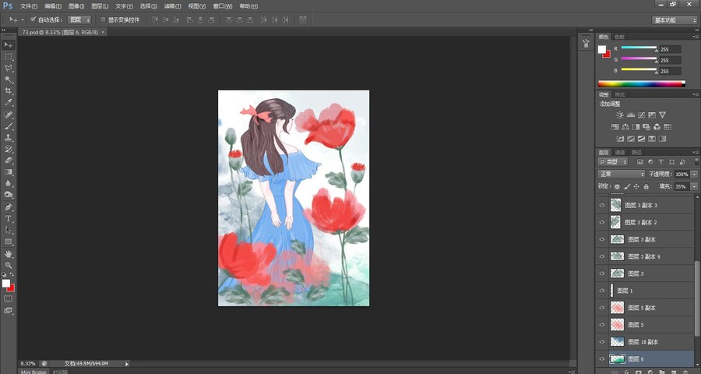Select the Hand tool
701x374 pixels.
coord(8,254)
